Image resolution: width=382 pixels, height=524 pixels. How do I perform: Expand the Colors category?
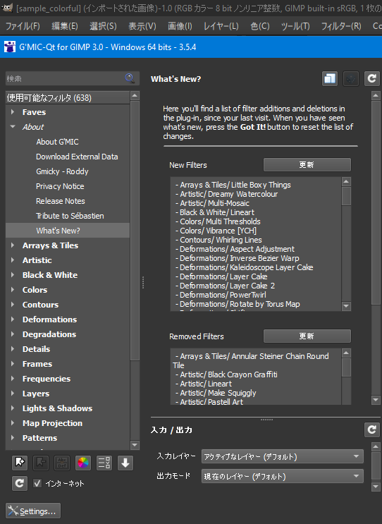click(x=13, y=290)
